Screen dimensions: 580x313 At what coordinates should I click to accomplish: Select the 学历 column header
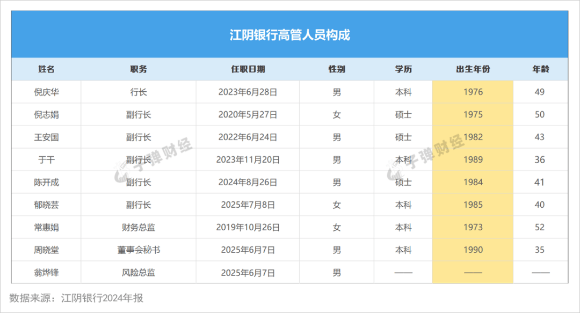pyautogui.click(x=403, y=69)
